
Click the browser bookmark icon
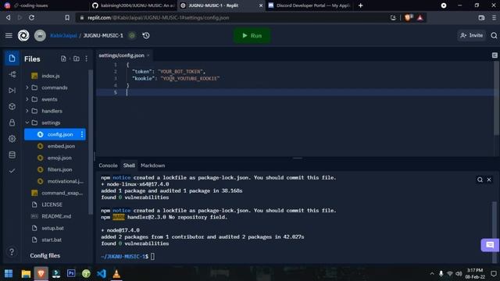tap(67, 18)
